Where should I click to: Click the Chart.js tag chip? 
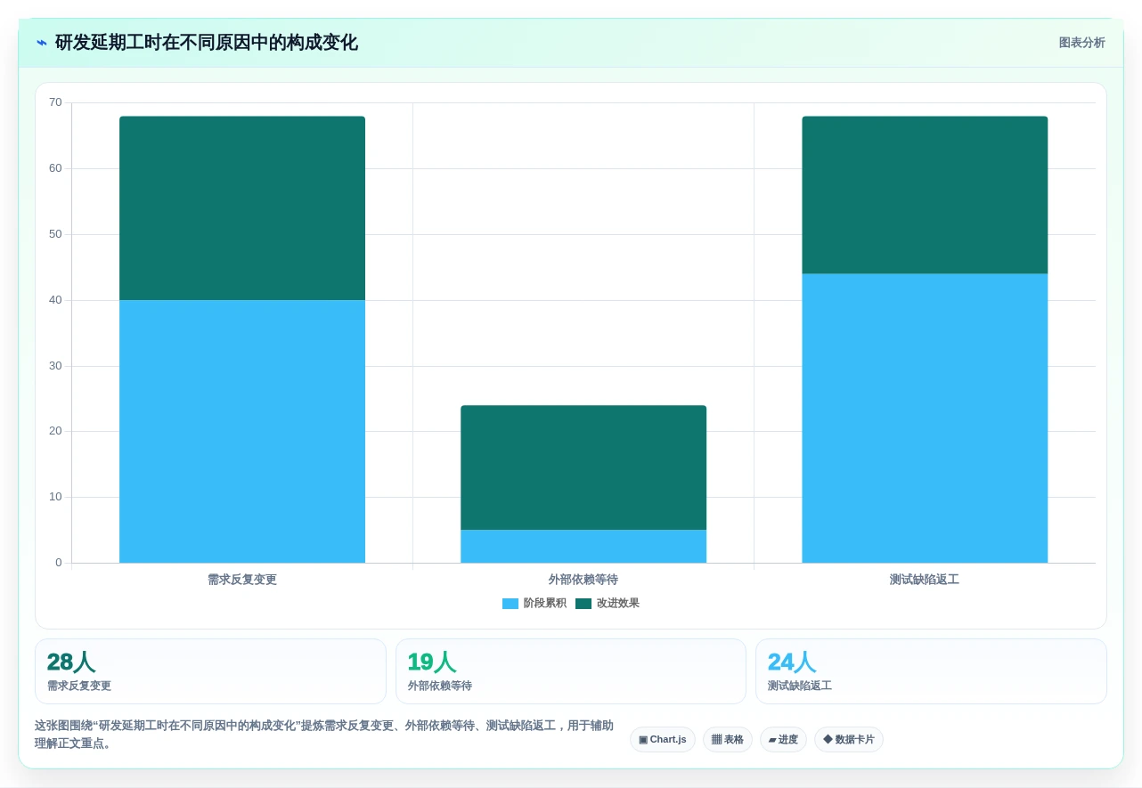coord(663,740)
